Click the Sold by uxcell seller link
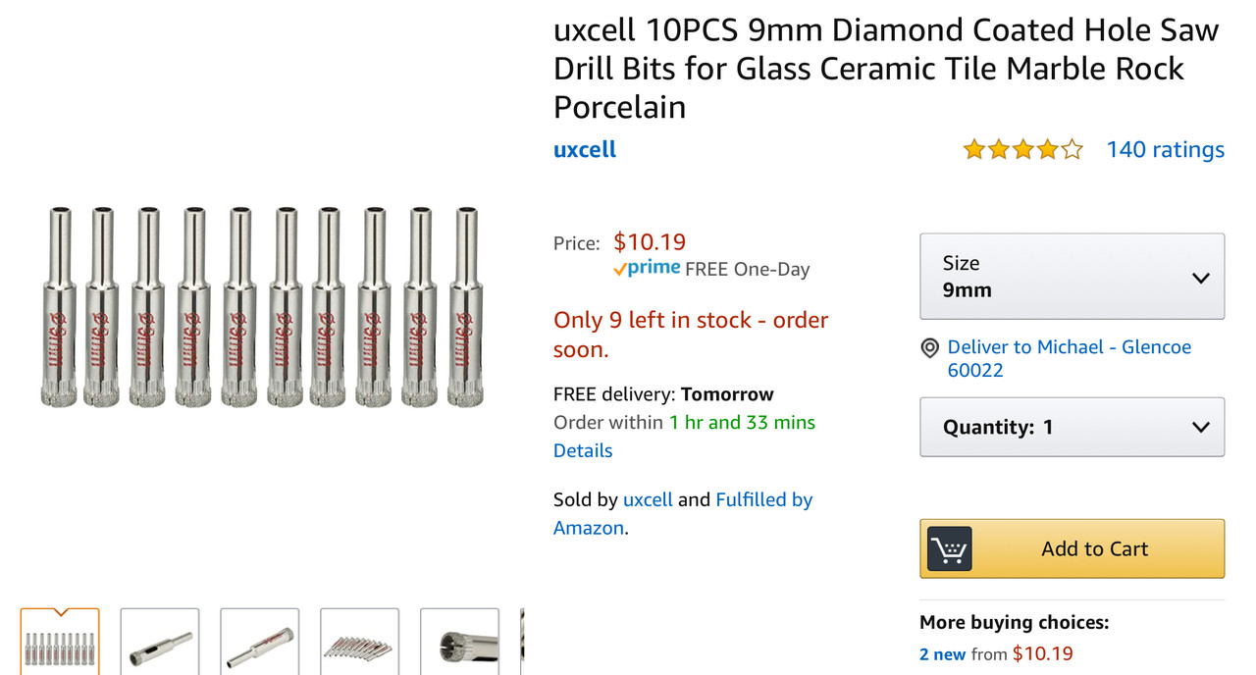Viewport: 1256px width, 675px height. point(648,499)
